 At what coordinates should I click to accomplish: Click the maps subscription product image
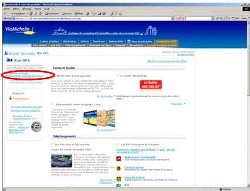tap(99, 118)
